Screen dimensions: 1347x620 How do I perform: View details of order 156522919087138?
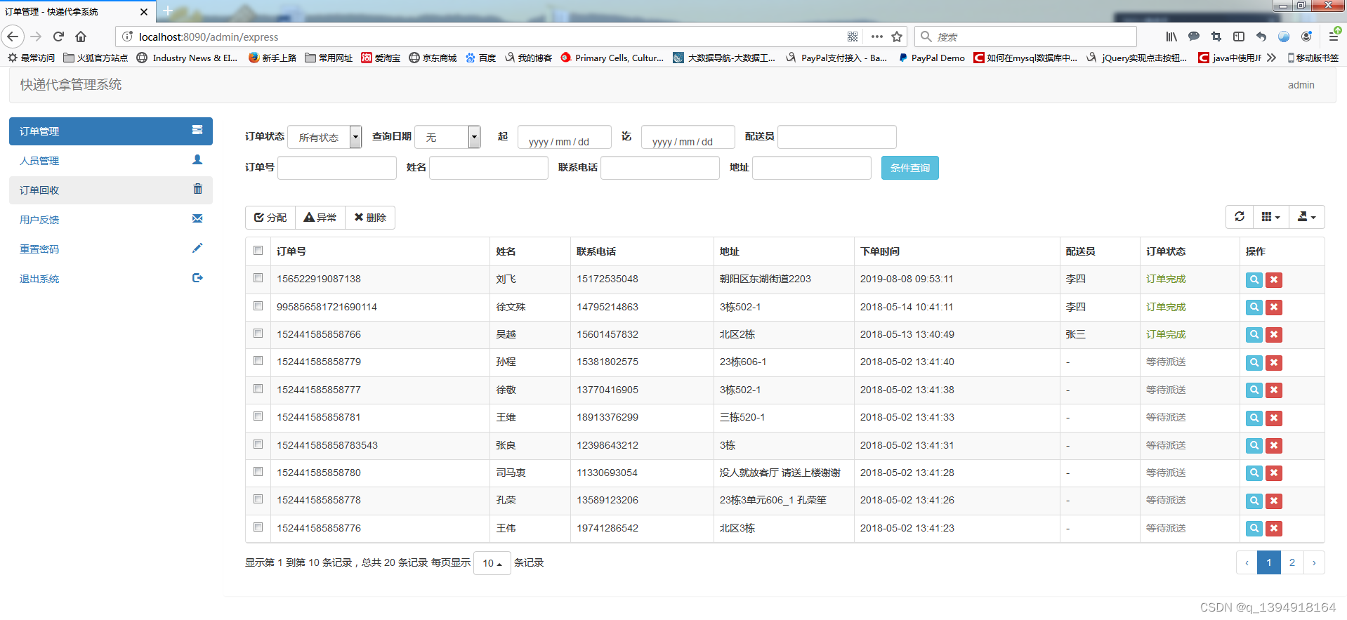point(1254,279)
